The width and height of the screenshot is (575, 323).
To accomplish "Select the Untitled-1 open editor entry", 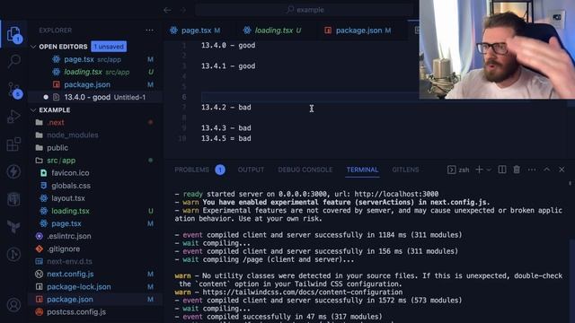I will click(x=95, y=97).
